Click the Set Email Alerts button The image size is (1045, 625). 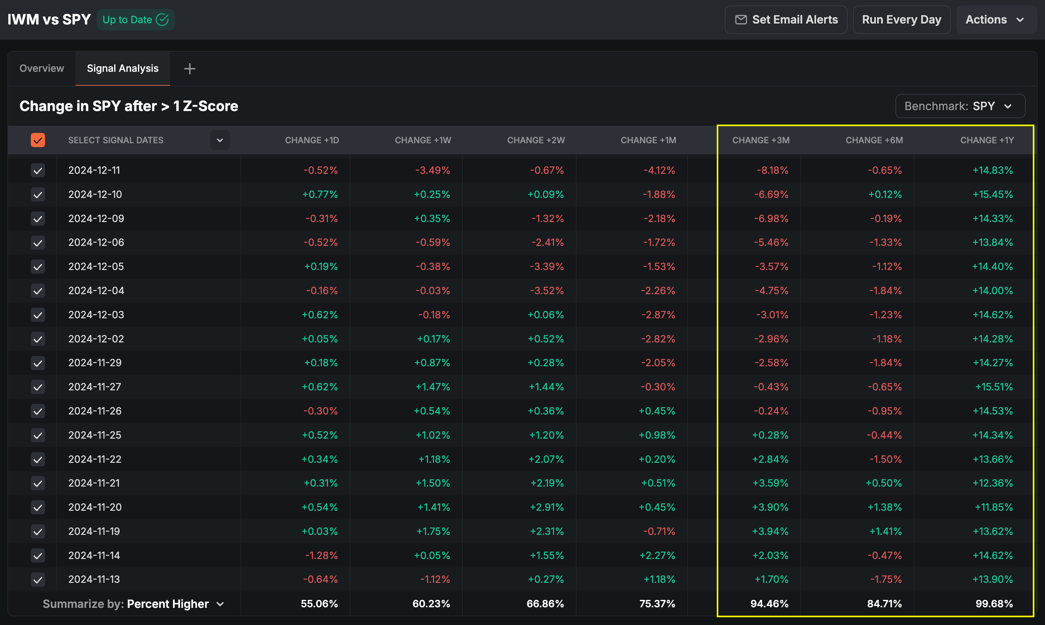coord(785,20)
